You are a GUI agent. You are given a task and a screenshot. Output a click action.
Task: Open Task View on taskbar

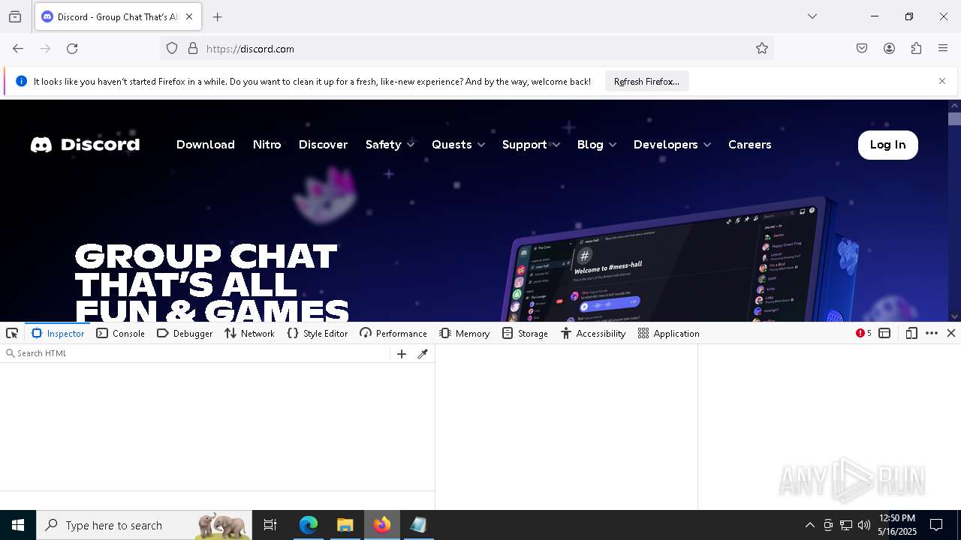click(270, 525)
